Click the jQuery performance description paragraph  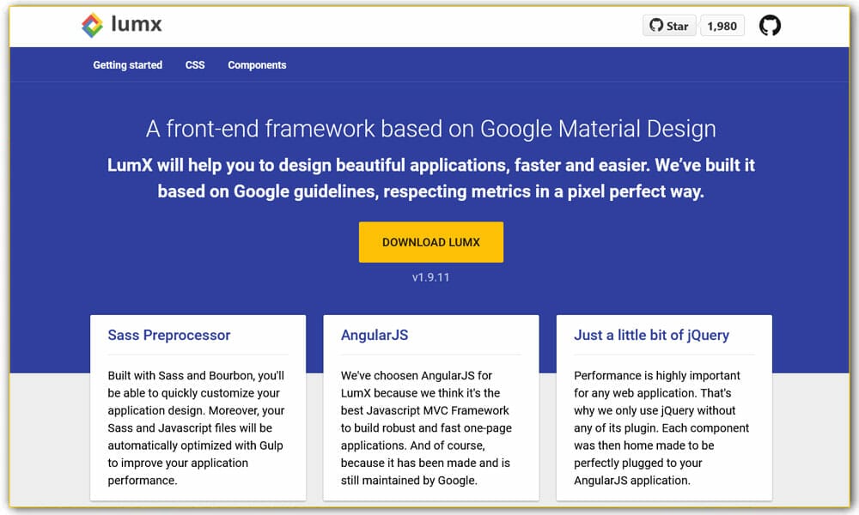tap(662, 427)
